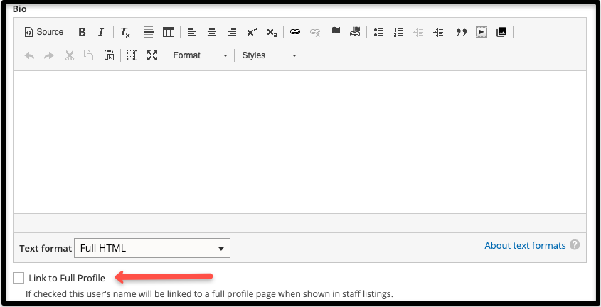Insert a table using the table icon
The image size is (601, 307).
tap(169, 32)
